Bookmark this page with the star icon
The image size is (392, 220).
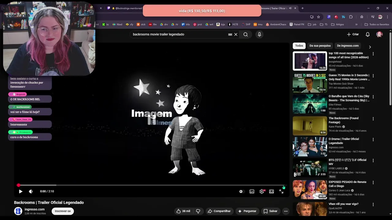point(318,17)
